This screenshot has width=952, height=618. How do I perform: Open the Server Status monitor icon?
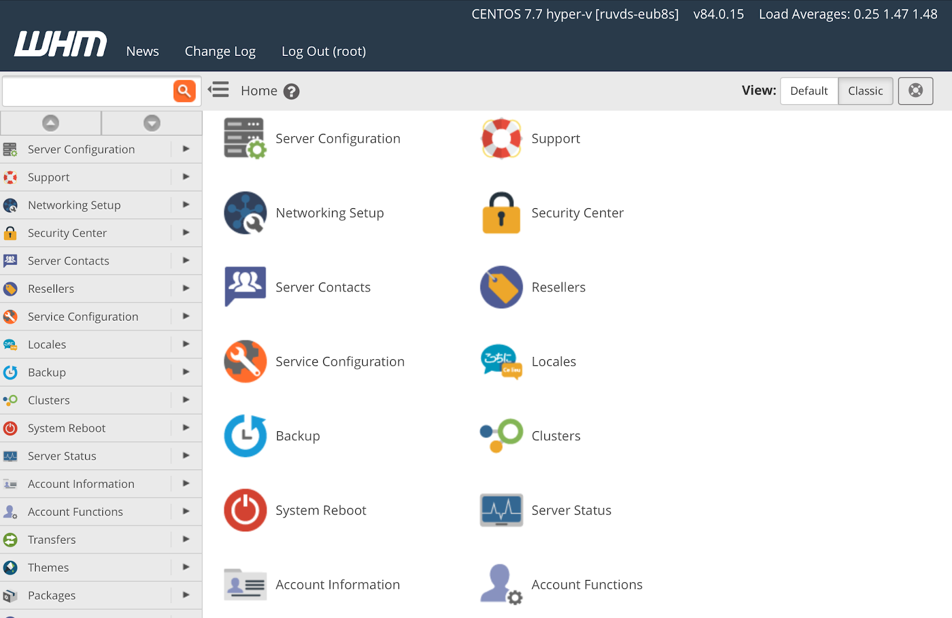click(x=501, y=510)
